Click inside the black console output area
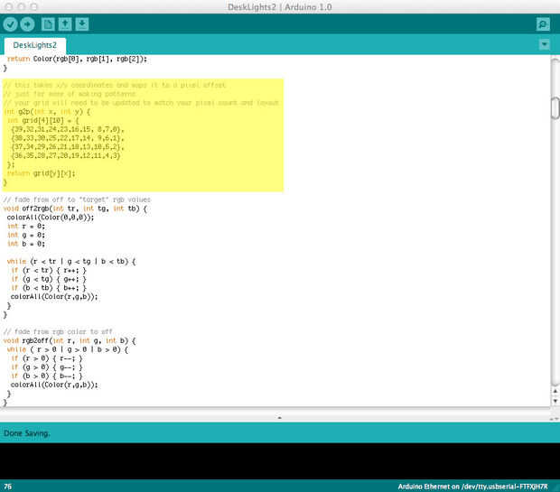This screenshot has height=492, width=560. tap(280, 461)
